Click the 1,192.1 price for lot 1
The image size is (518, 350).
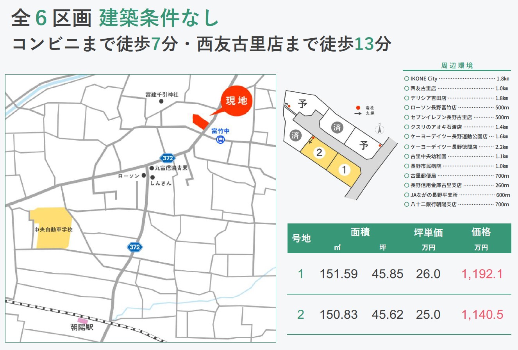(x=482, y=274)
